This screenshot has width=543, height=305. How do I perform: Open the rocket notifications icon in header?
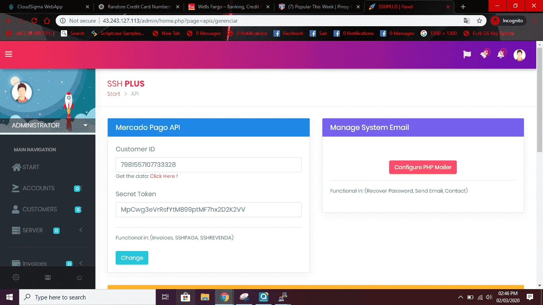[485, 54]
